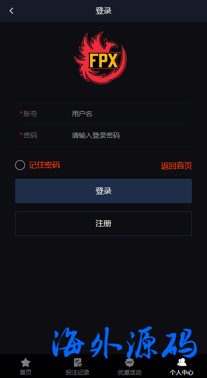The image size is (207, 378).
Task: Tap the star icon for 首页
Action: click(x=25, y=362)
